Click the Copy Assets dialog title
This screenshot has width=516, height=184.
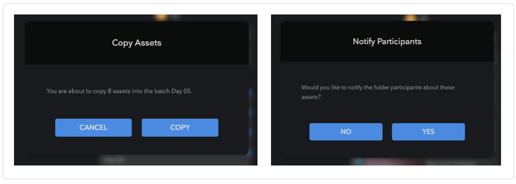[x=136, y=43]
